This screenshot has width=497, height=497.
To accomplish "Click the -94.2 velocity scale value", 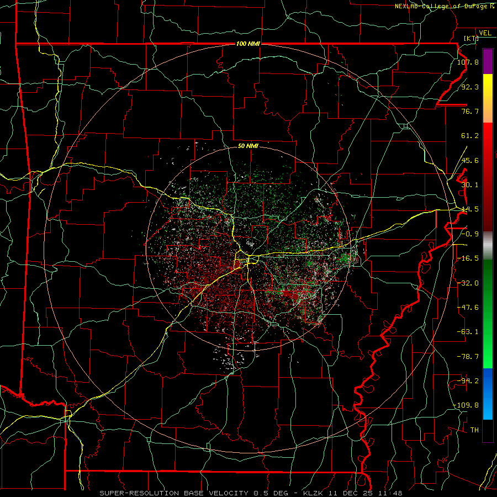I will [468, 381].
